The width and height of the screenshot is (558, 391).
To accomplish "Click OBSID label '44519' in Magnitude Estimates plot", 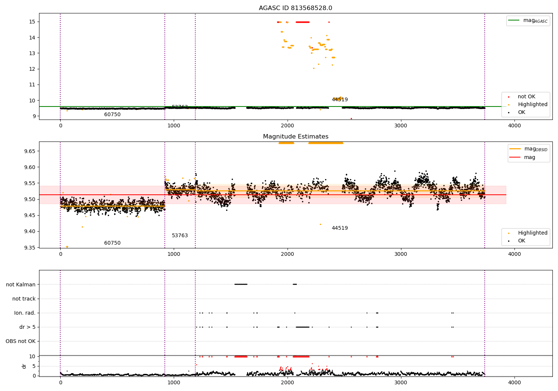I will click(x=340, y=228).
